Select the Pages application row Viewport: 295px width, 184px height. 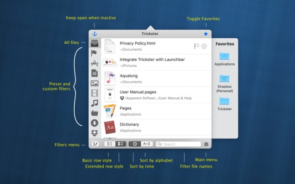pyautogui.click(x=156, y=111)
